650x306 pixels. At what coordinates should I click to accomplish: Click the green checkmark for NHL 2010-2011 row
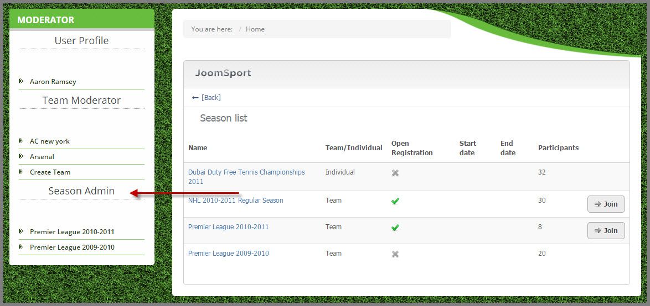pos(395,201)
